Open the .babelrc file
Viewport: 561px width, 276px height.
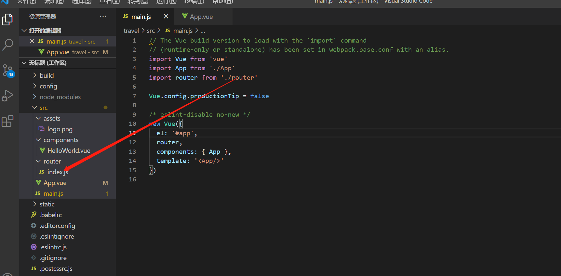(x=67, y=215)
